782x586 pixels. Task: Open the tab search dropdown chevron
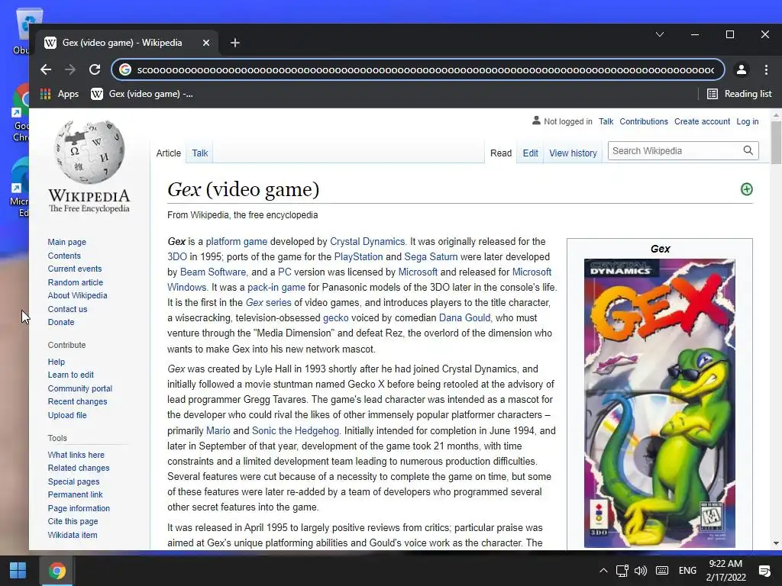point(660,34)
